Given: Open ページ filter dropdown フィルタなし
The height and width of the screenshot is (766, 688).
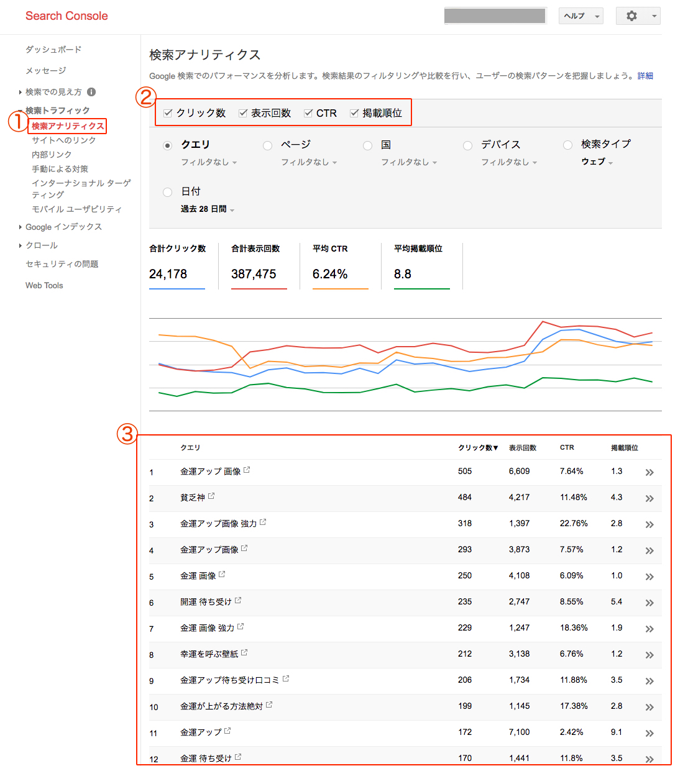Looking at the screenshot, I should click(309, 162).
